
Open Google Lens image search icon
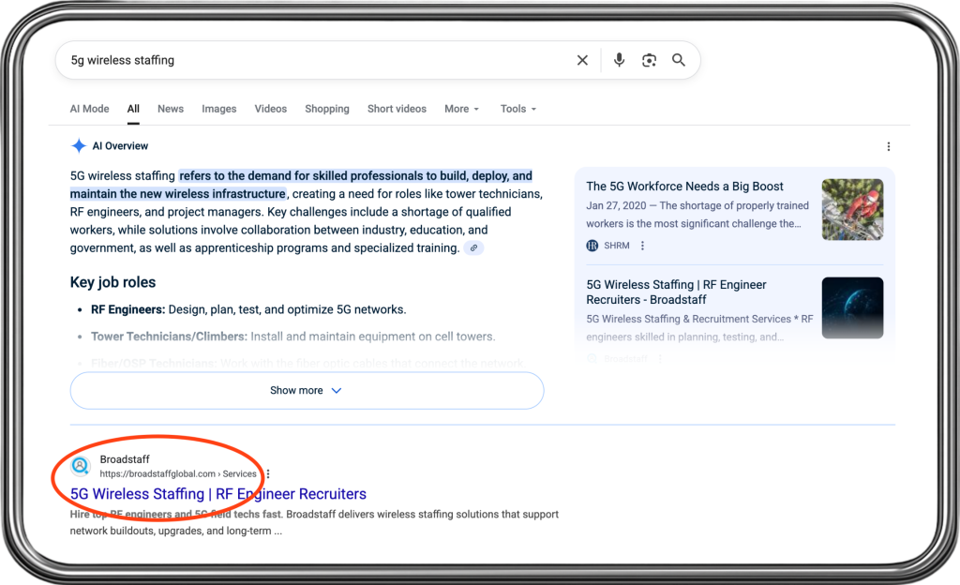649,60
